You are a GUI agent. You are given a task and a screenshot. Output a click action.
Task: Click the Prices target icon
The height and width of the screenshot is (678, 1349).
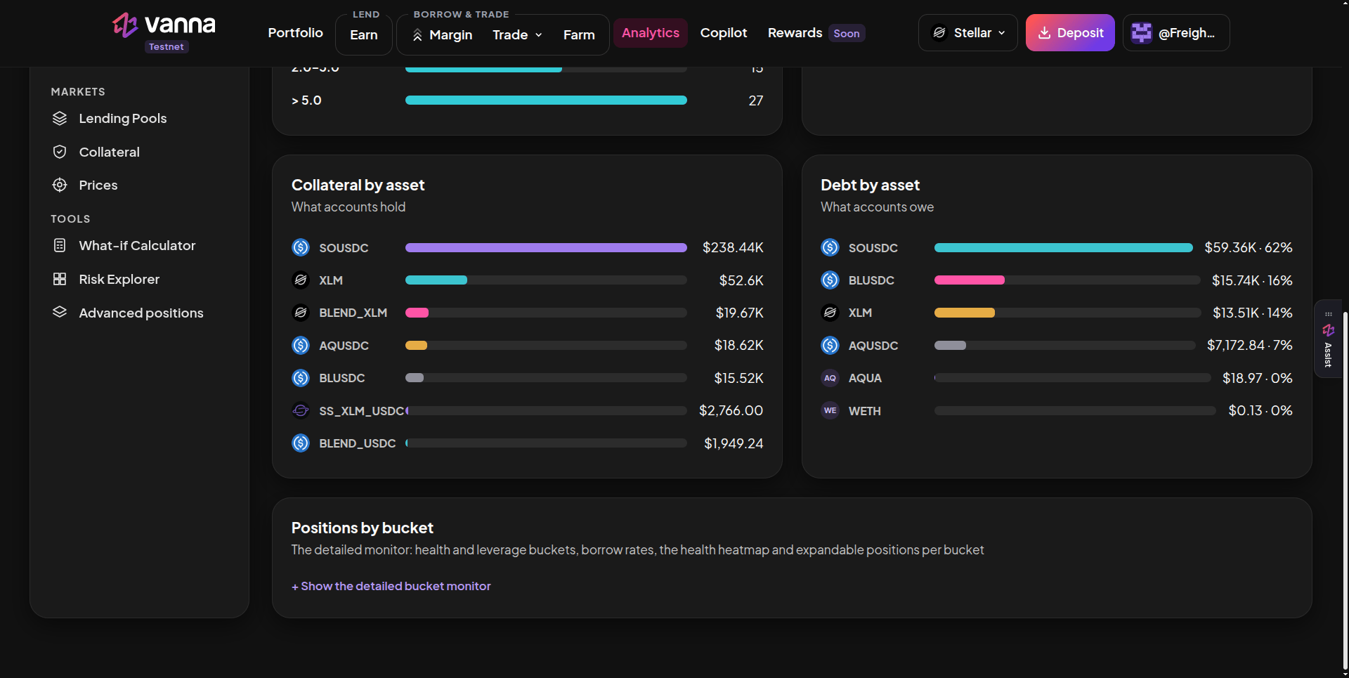[x=60, y=185]
